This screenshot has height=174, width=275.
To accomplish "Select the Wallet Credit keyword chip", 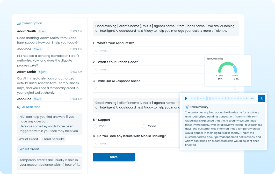I will coord(28,139).
